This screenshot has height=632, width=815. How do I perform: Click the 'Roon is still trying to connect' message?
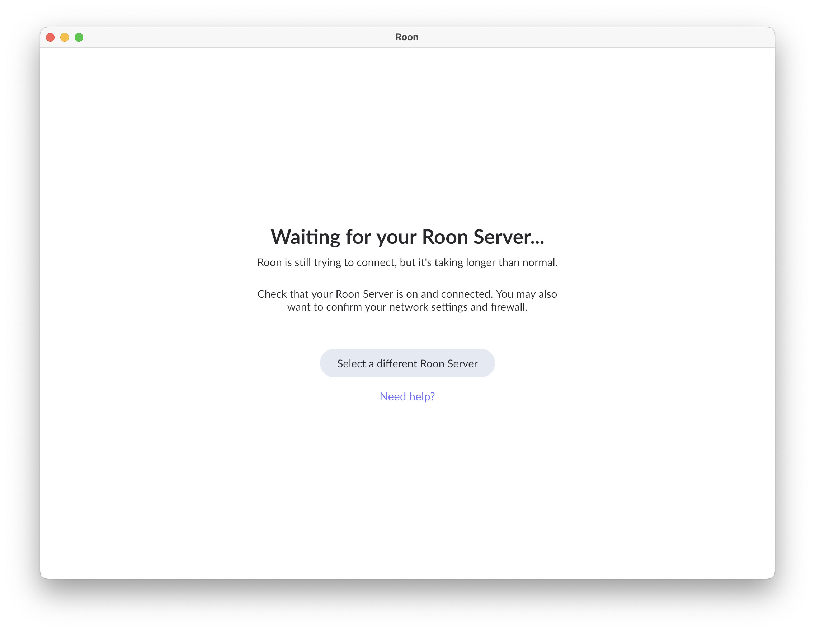pos(407,262)
